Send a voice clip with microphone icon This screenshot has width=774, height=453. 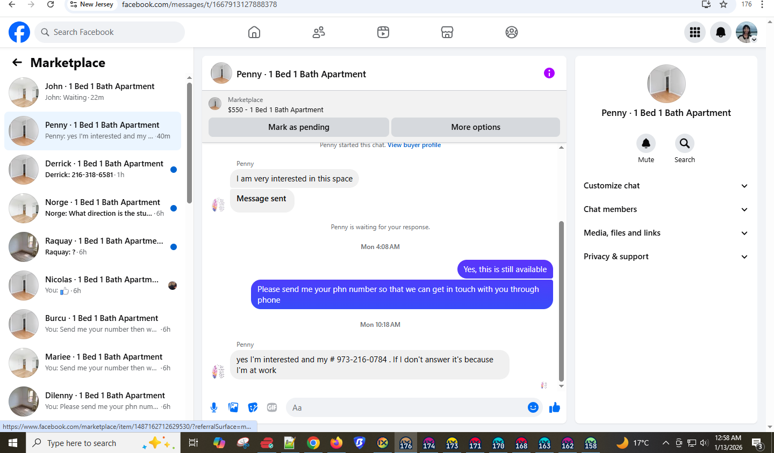(214, 407)
